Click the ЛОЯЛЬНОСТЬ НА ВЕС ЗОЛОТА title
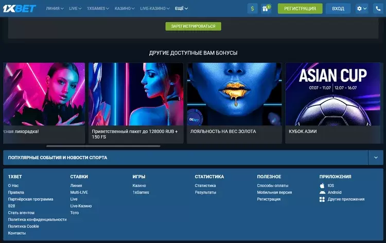This screenshot has height=243, width=386. click(223, 132)
